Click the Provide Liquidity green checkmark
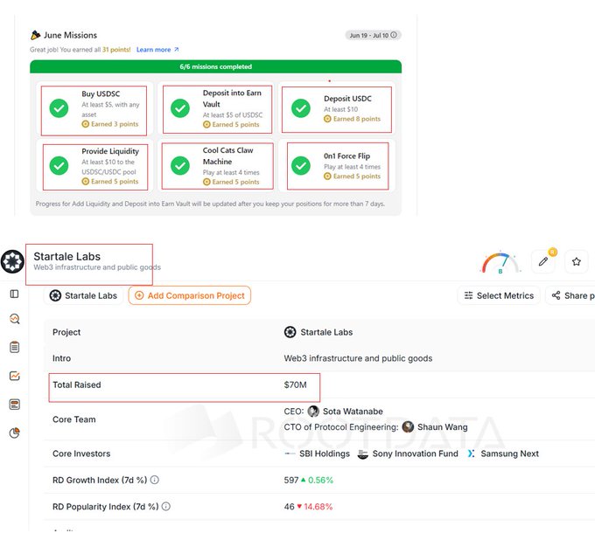The height and width of the screenshot is (547, 595). 59,166
